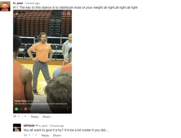Upvote tv_paul's comment
This screenshot has width=181, height=138.
click(19, 116)
